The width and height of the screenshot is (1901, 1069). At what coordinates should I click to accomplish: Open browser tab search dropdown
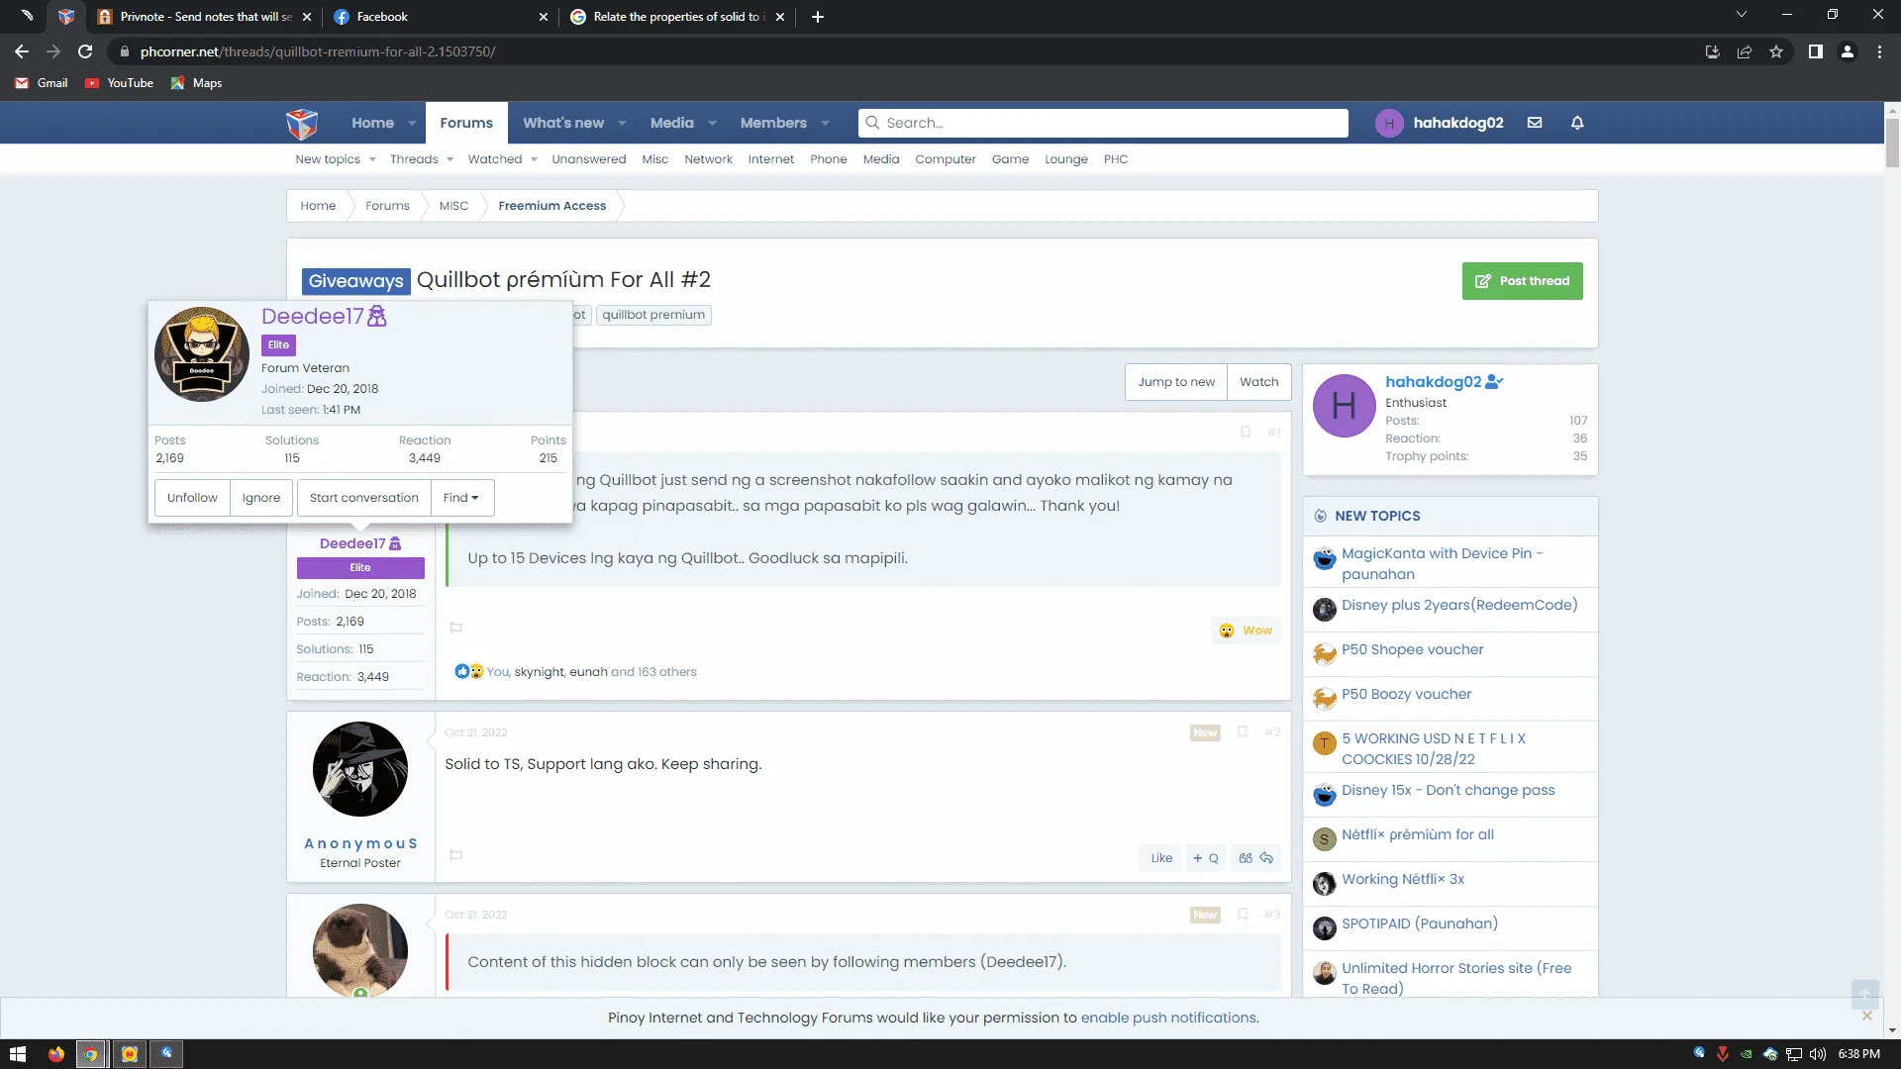click(1742, 15)
